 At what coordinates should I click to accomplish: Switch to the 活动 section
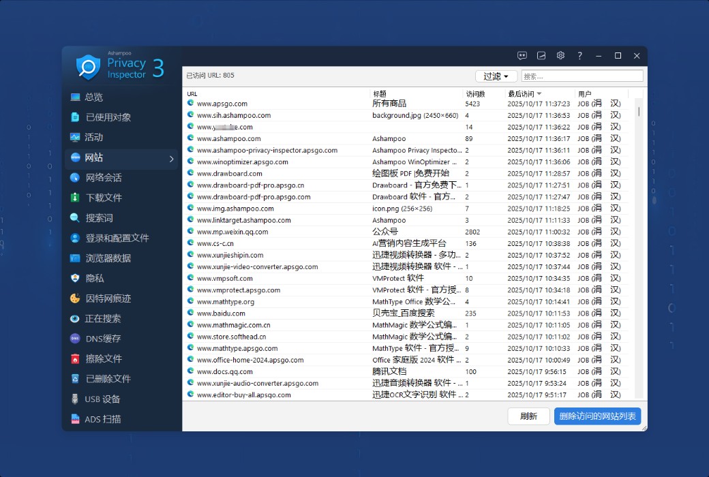click(x=93, y=138)
